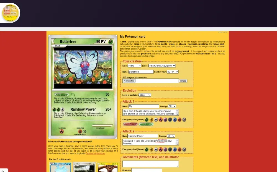Toggle the Poké-POWER badge for Attack 1

pos(130,124)
